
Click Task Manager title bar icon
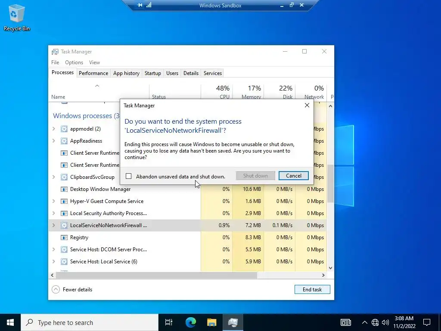(x=55, y=52)
